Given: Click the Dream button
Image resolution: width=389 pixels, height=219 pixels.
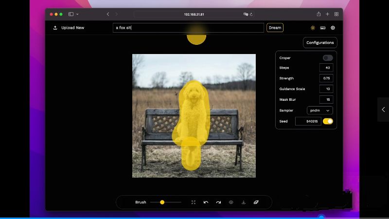Looking at the screenshot, I should 275,28.
